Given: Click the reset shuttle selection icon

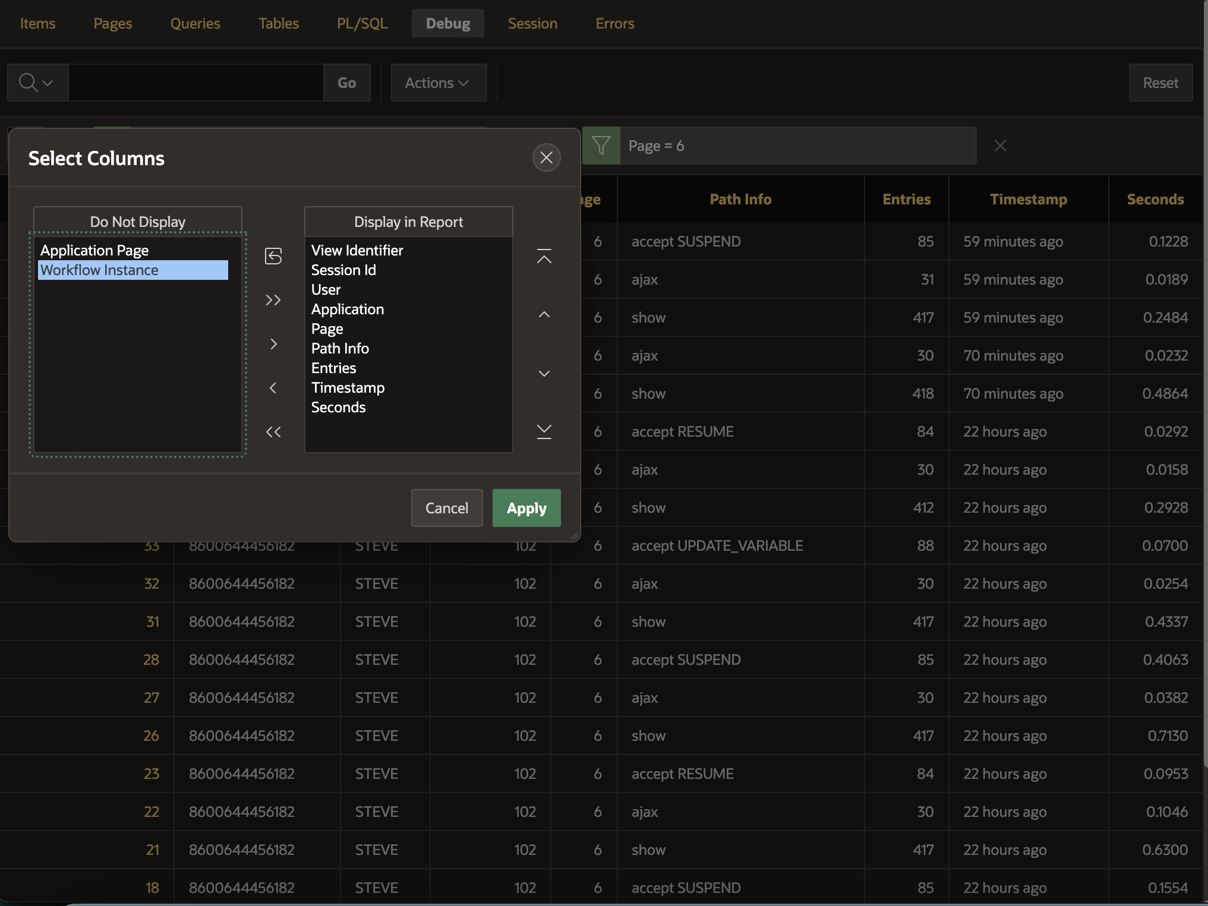Looking at the screenshot, I should [x=273, y=256].
